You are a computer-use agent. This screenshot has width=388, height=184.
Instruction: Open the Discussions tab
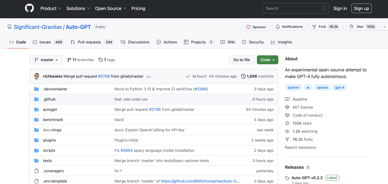(x=135, y=42)
